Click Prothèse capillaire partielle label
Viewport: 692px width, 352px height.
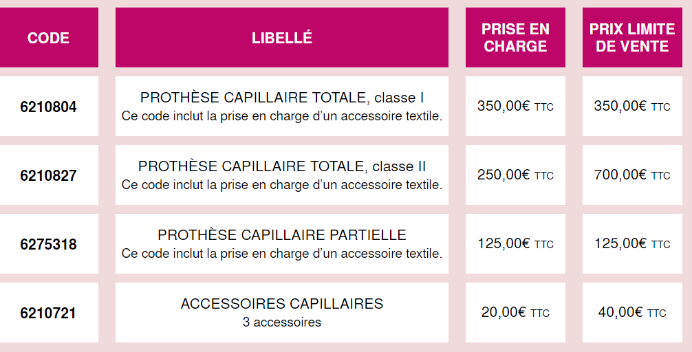[282, 235]
